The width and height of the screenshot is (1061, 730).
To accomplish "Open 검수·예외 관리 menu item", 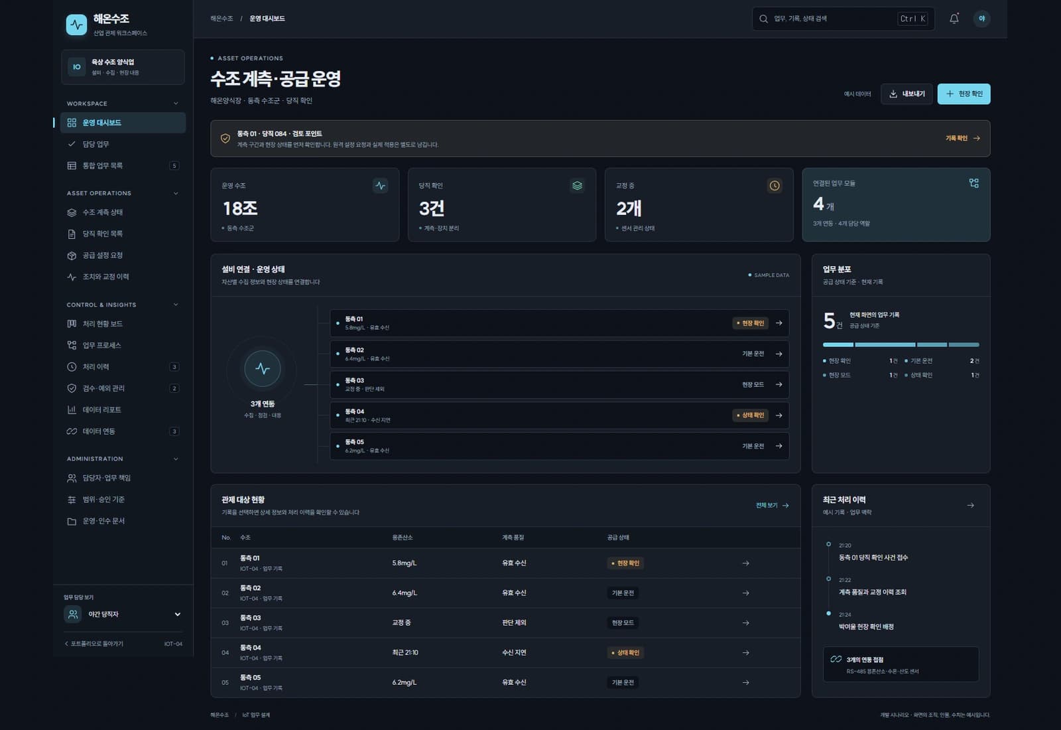I will tap(123, 388).
